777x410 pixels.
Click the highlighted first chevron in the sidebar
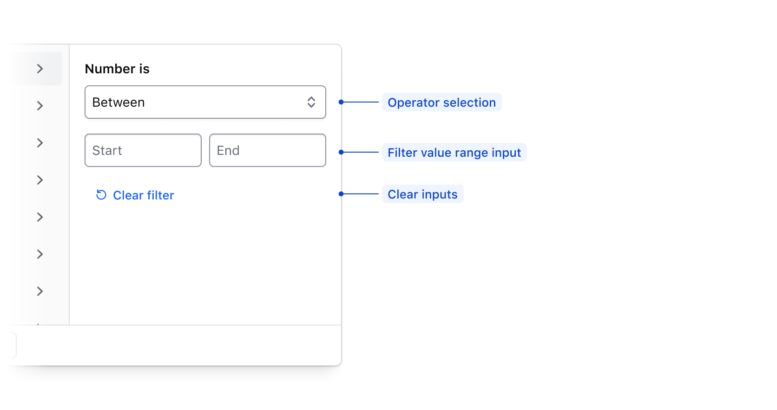pos(40,69)
